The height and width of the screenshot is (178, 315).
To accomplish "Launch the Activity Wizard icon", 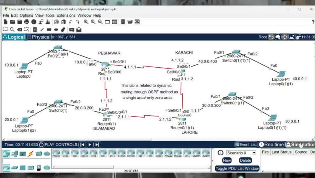I will pyautogui.click(x=41, y=22).
